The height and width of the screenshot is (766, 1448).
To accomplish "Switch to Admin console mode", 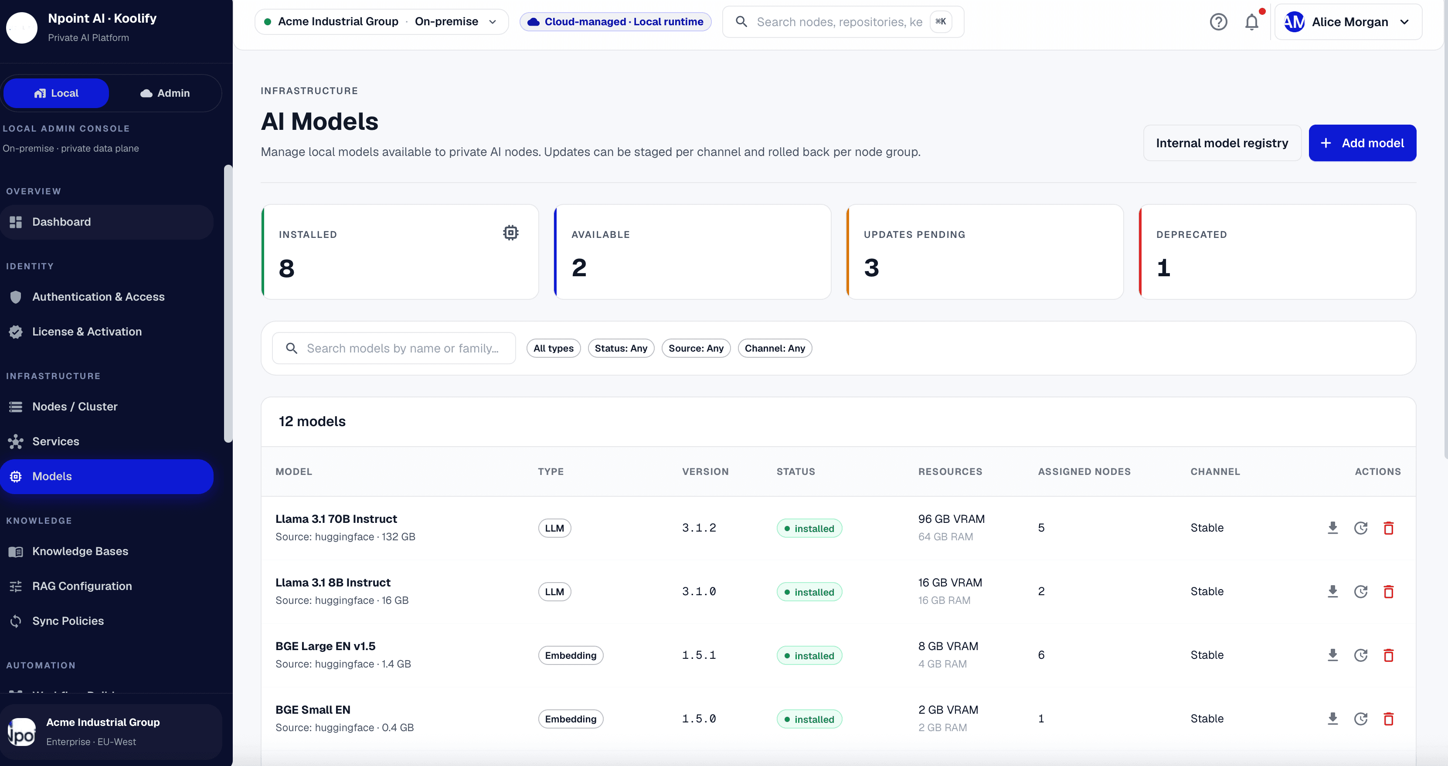I will click(165, 93).
